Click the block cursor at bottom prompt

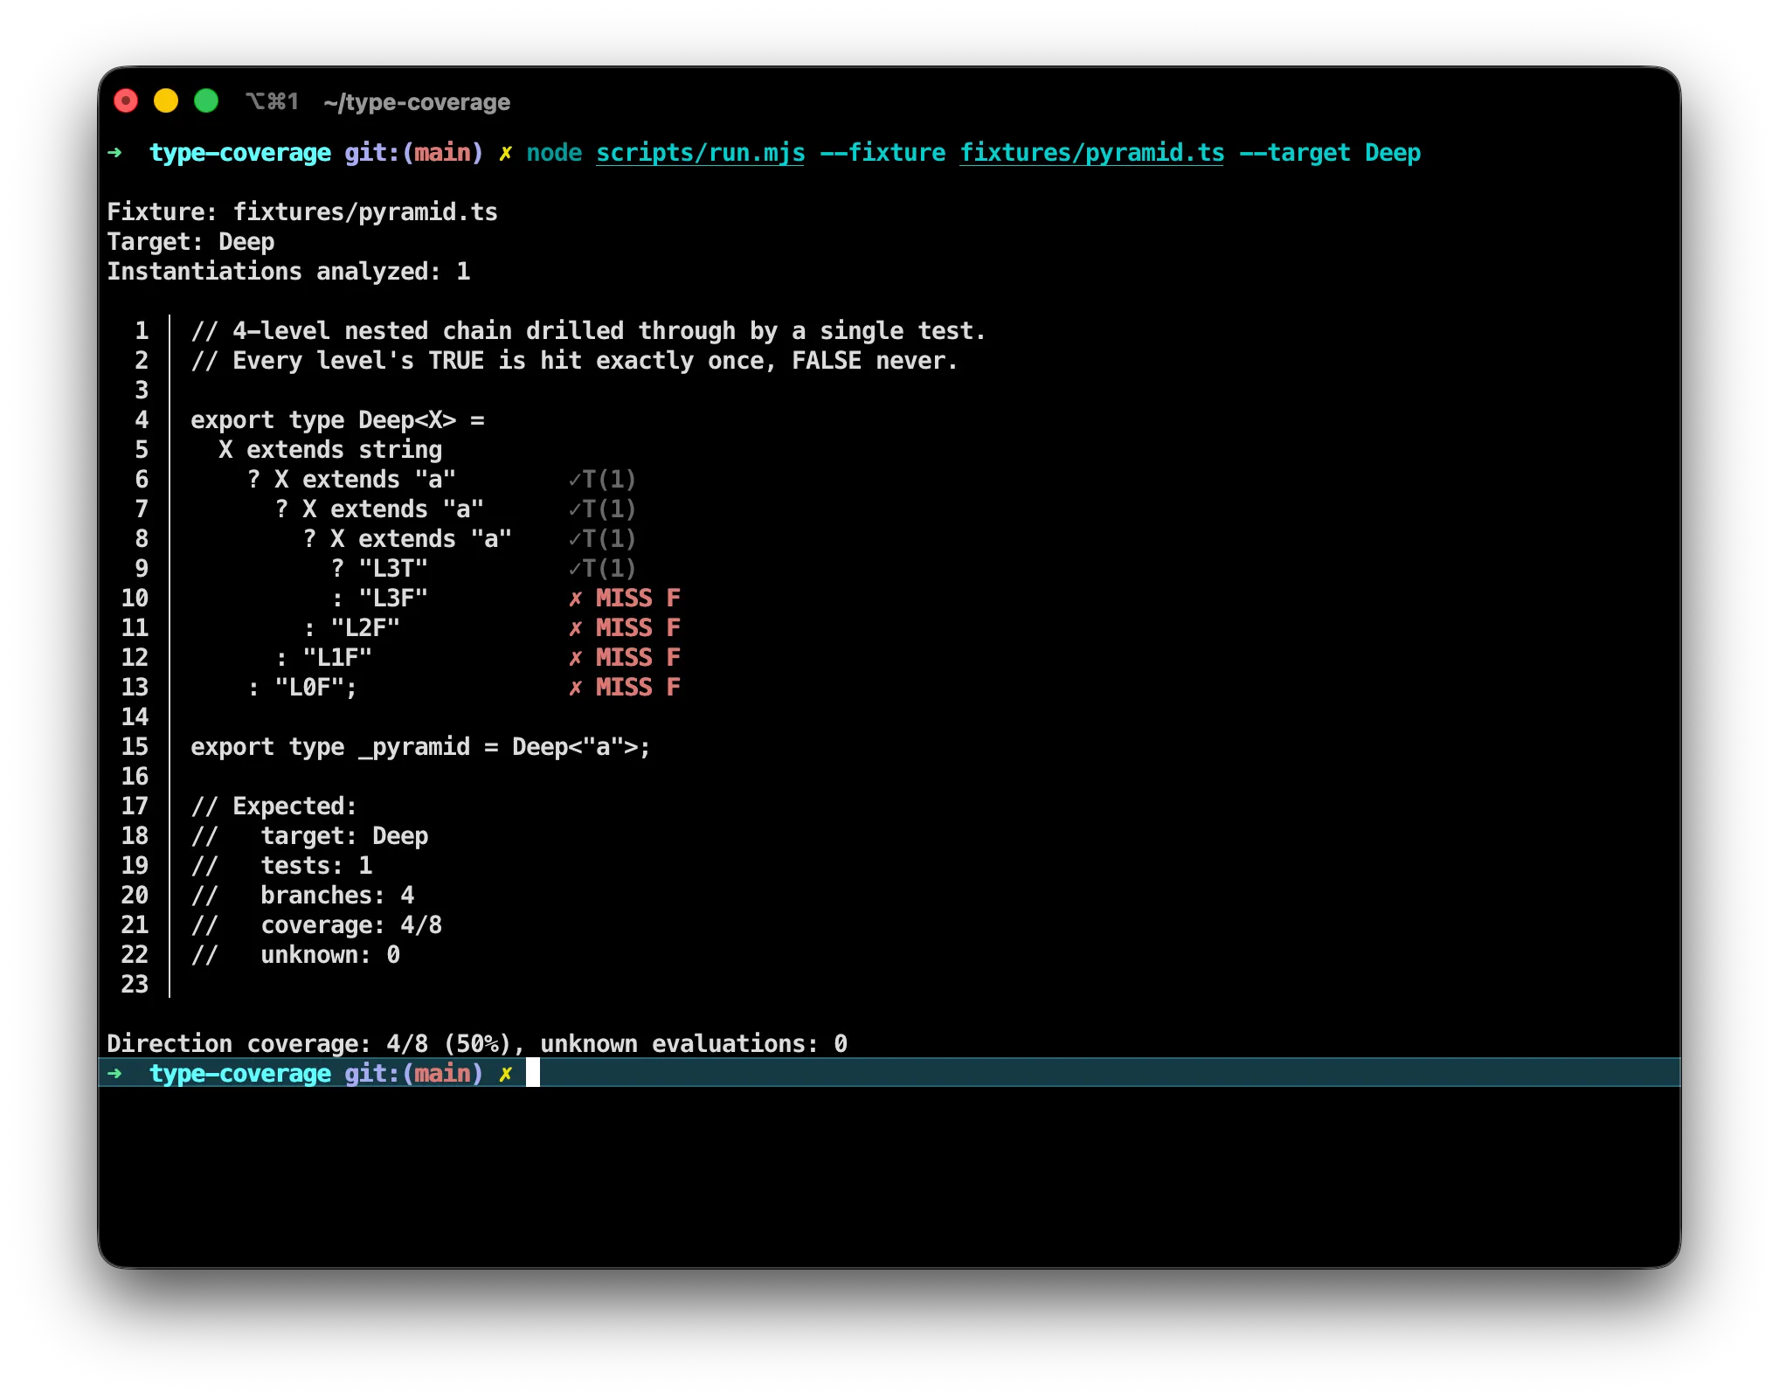point(533,1073)
